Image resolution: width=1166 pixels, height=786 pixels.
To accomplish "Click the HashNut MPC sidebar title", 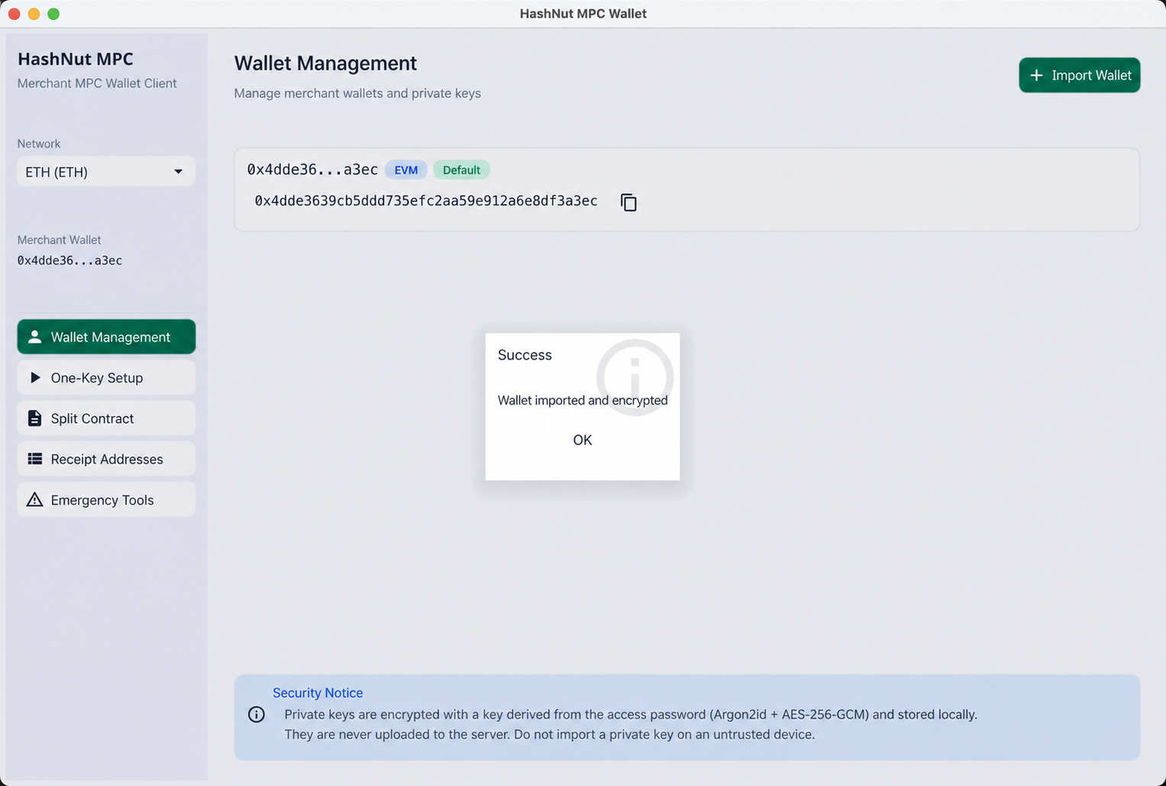I will pos(76,59).
